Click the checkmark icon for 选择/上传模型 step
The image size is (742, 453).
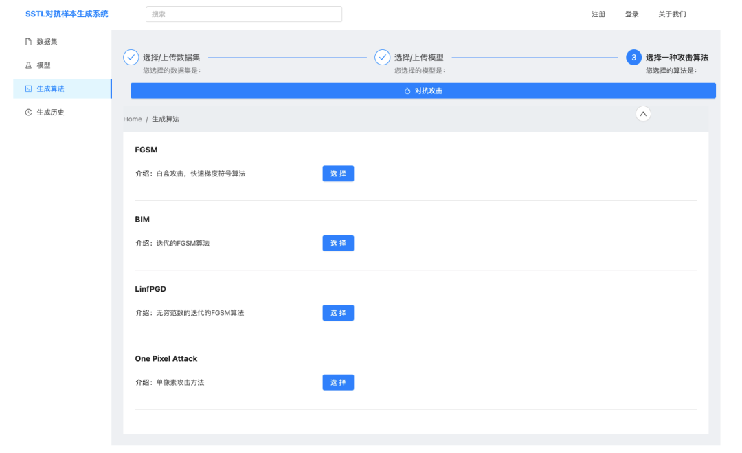click(x=383, y=57)
